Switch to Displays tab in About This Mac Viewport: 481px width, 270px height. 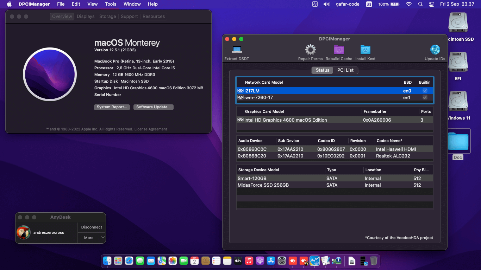[86, 17]
